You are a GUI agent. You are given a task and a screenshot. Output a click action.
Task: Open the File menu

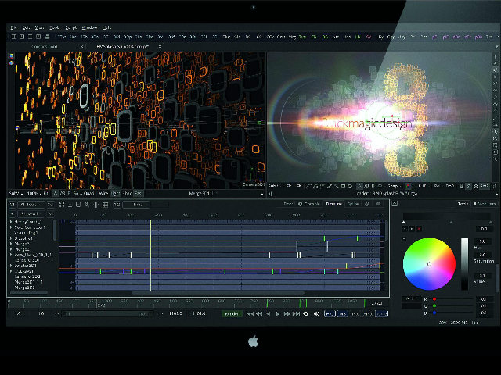coord(13,28)
